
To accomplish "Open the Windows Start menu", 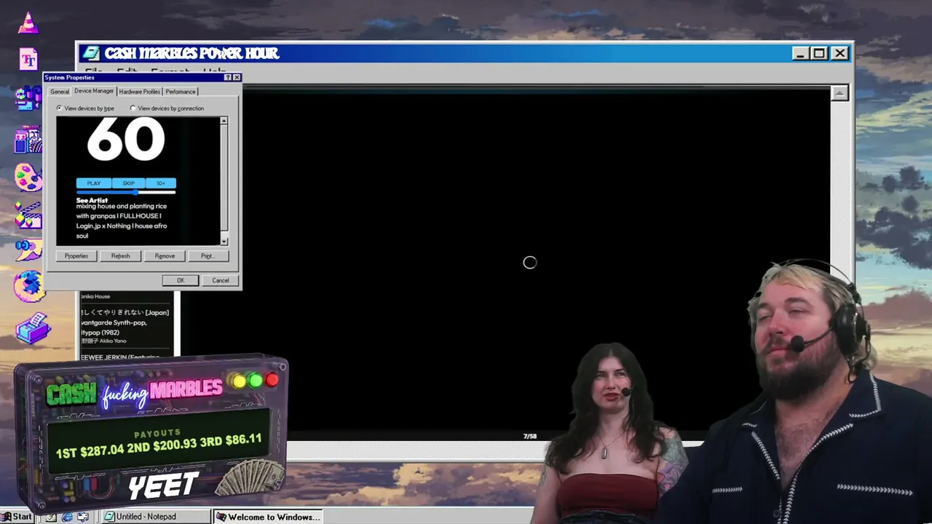I will pyautogui.click(x=17, y=517).
